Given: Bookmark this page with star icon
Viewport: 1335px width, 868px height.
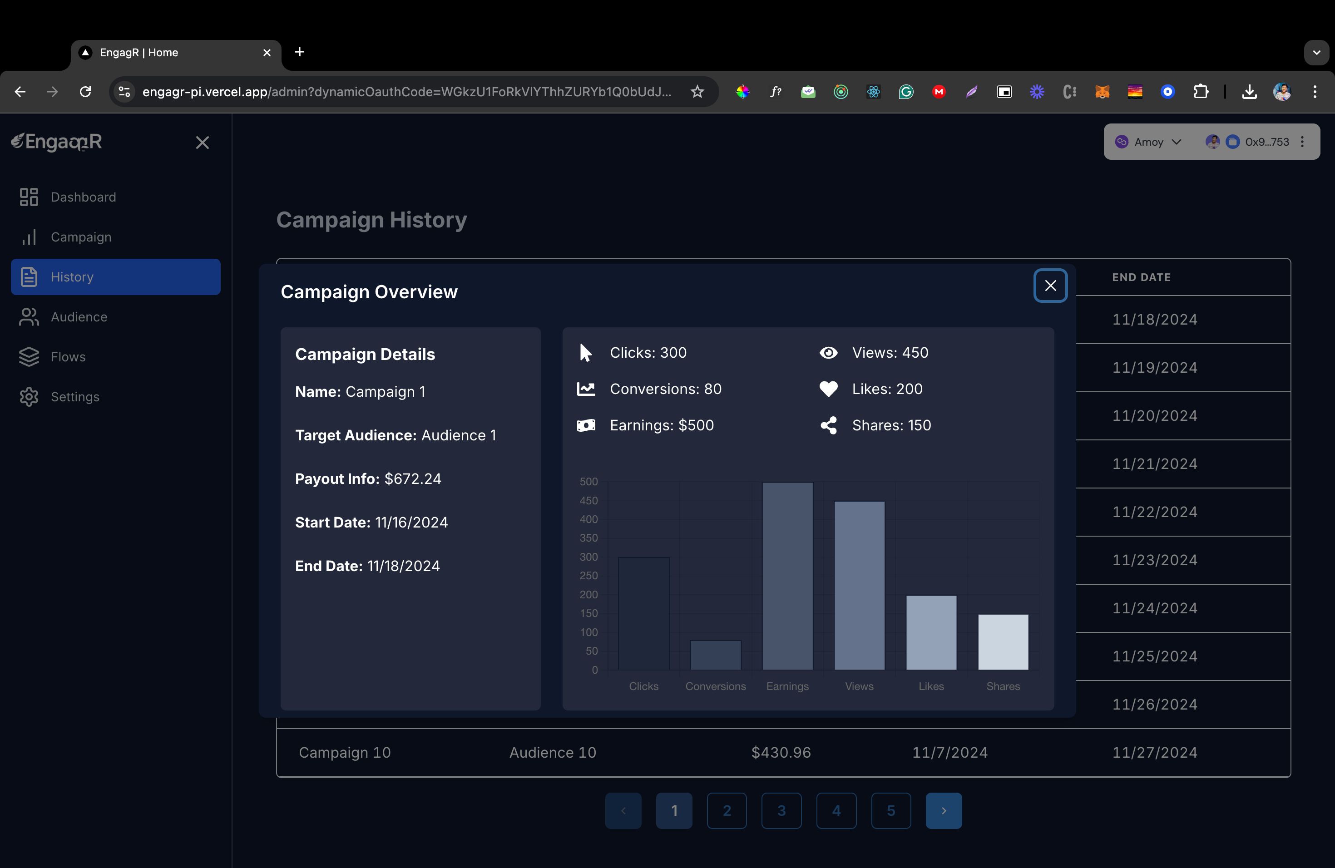Looking at the screenshot, I should pyautogui.click(x=697, y=91).
